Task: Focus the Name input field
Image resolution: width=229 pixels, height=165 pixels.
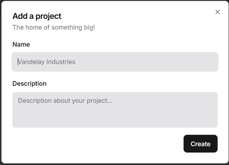Action: [x=115, y=62]
